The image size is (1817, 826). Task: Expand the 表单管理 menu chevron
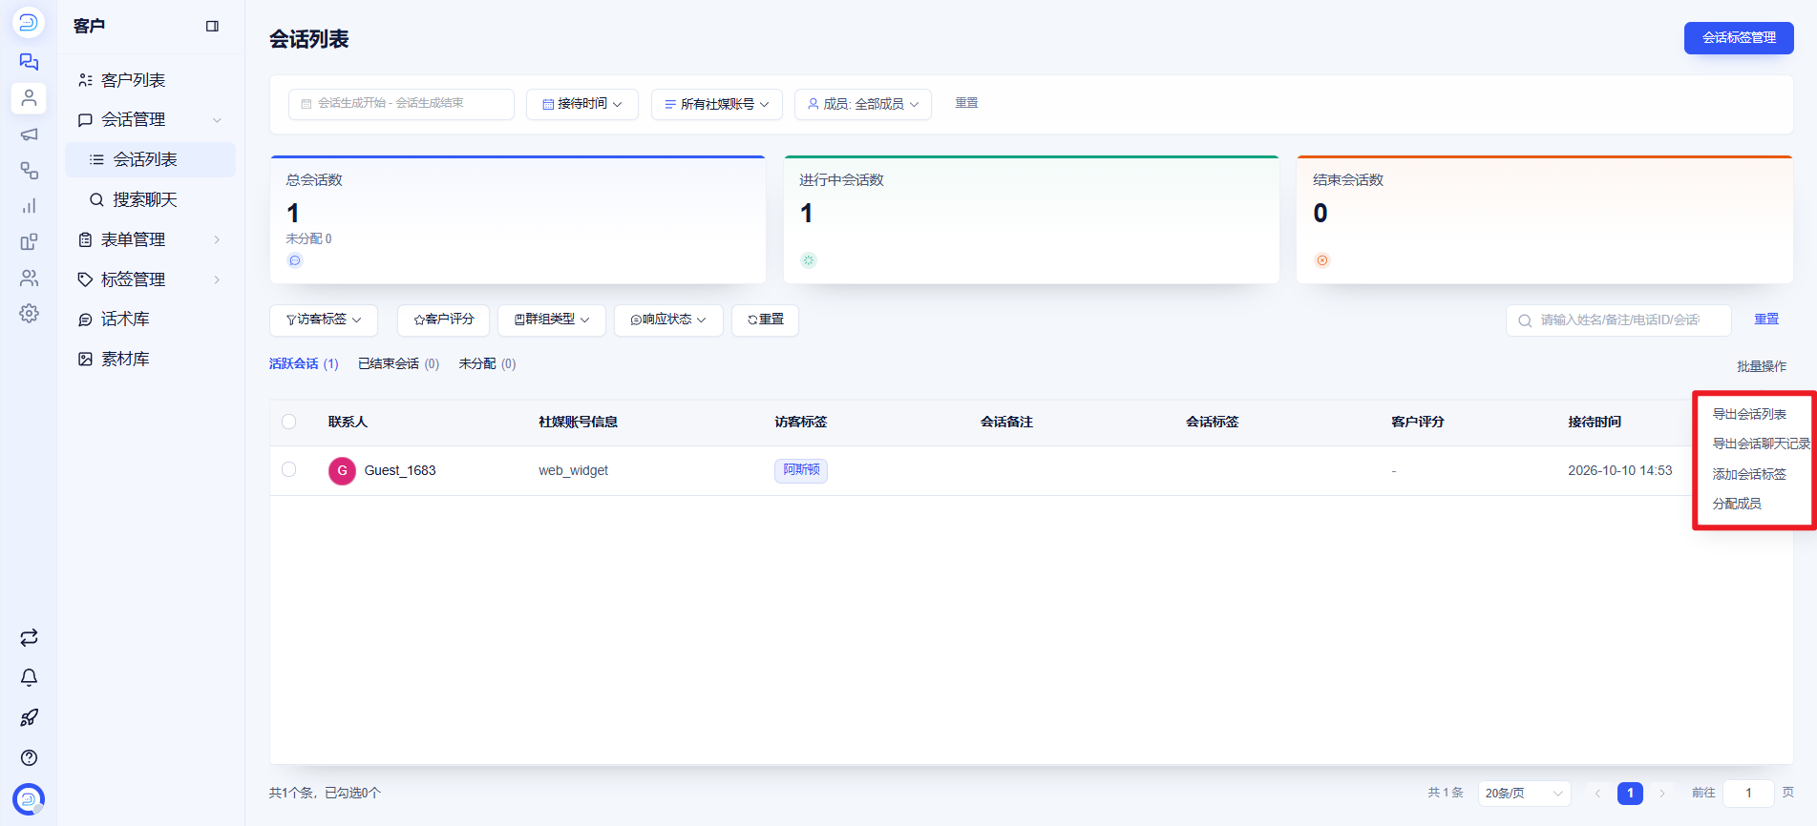(x=217, y=239)
